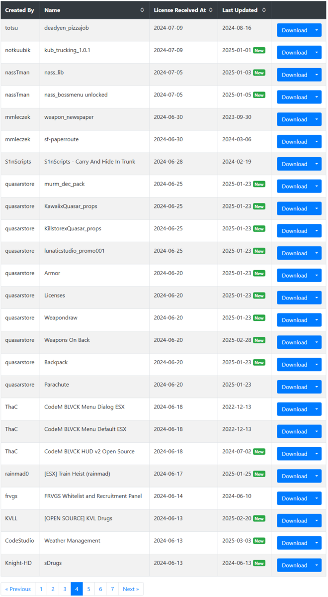
Task: Open page 7 in pagination
Action: click(112, 589)
